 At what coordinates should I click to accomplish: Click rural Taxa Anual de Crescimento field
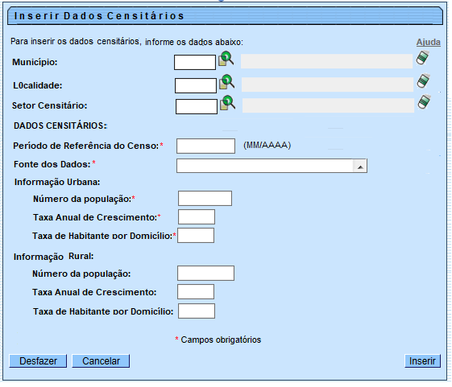(x=196, y=292)
